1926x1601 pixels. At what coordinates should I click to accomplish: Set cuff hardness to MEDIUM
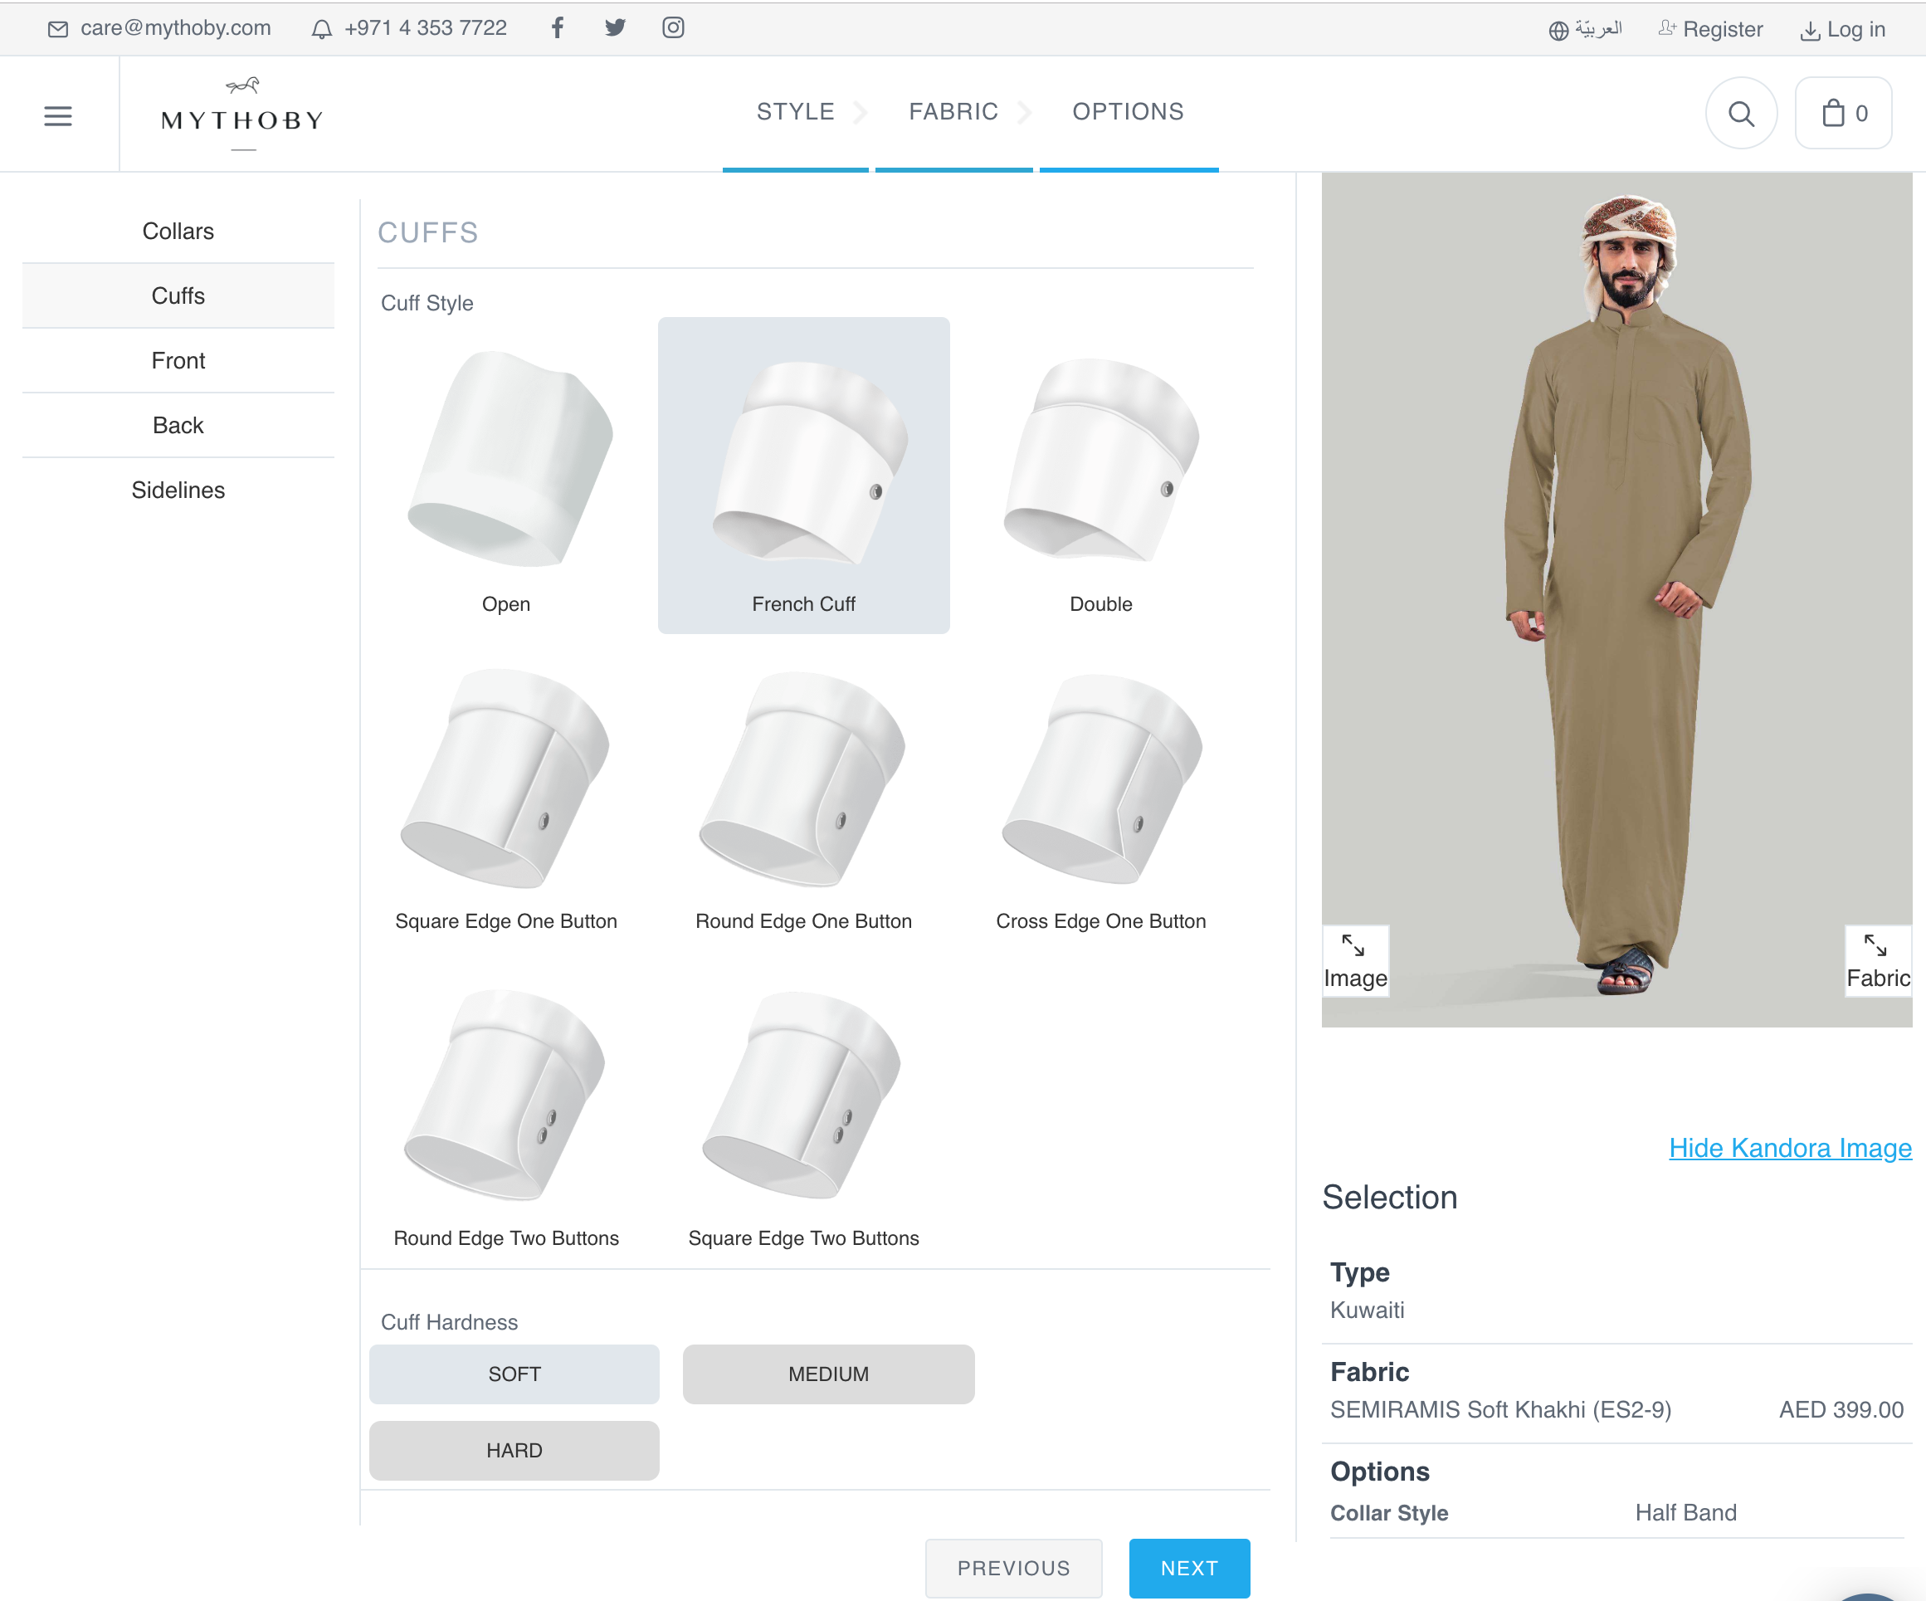coord(828,1374)
